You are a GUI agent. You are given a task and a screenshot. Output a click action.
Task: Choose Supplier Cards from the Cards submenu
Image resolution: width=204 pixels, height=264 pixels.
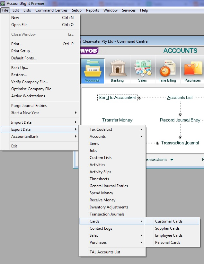point(172,228)
